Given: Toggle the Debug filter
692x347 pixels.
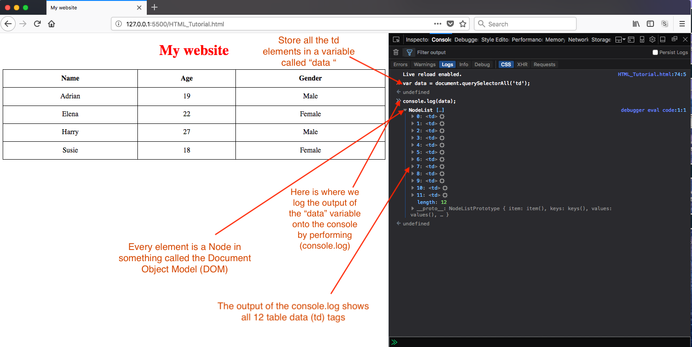Looking at the screenshot, I should (482, 64).
